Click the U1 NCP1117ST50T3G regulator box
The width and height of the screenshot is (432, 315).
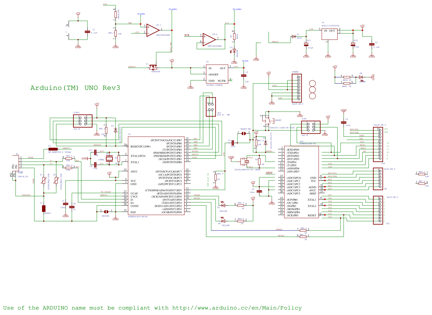point(330,34)
